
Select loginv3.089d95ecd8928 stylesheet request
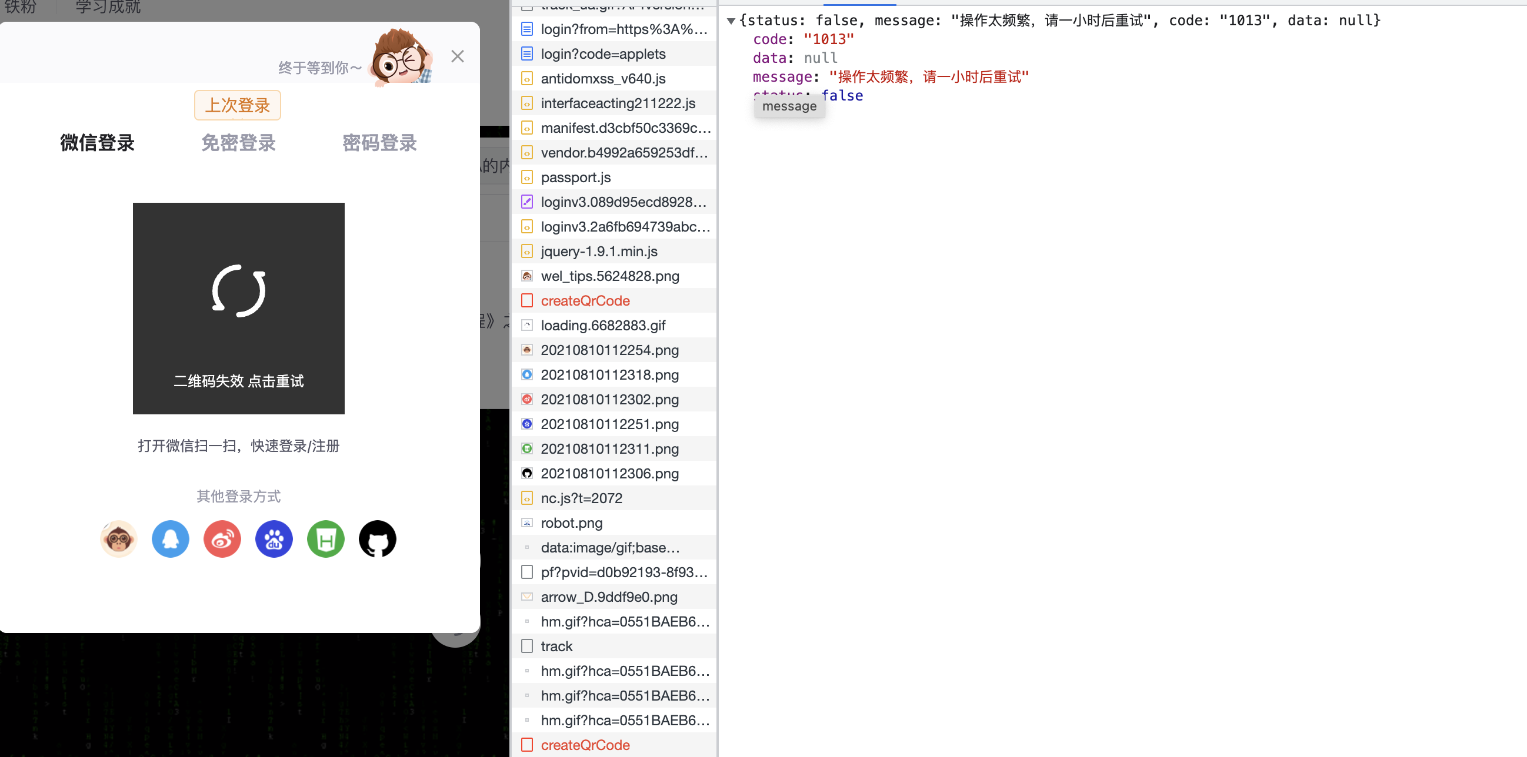pos(614,202)
